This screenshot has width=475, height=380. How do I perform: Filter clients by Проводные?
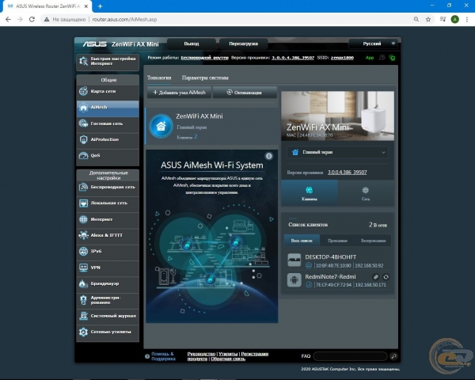coord(337,241)
